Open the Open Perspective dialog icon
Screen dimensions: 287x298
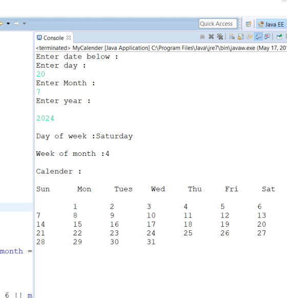click(249, 24)
